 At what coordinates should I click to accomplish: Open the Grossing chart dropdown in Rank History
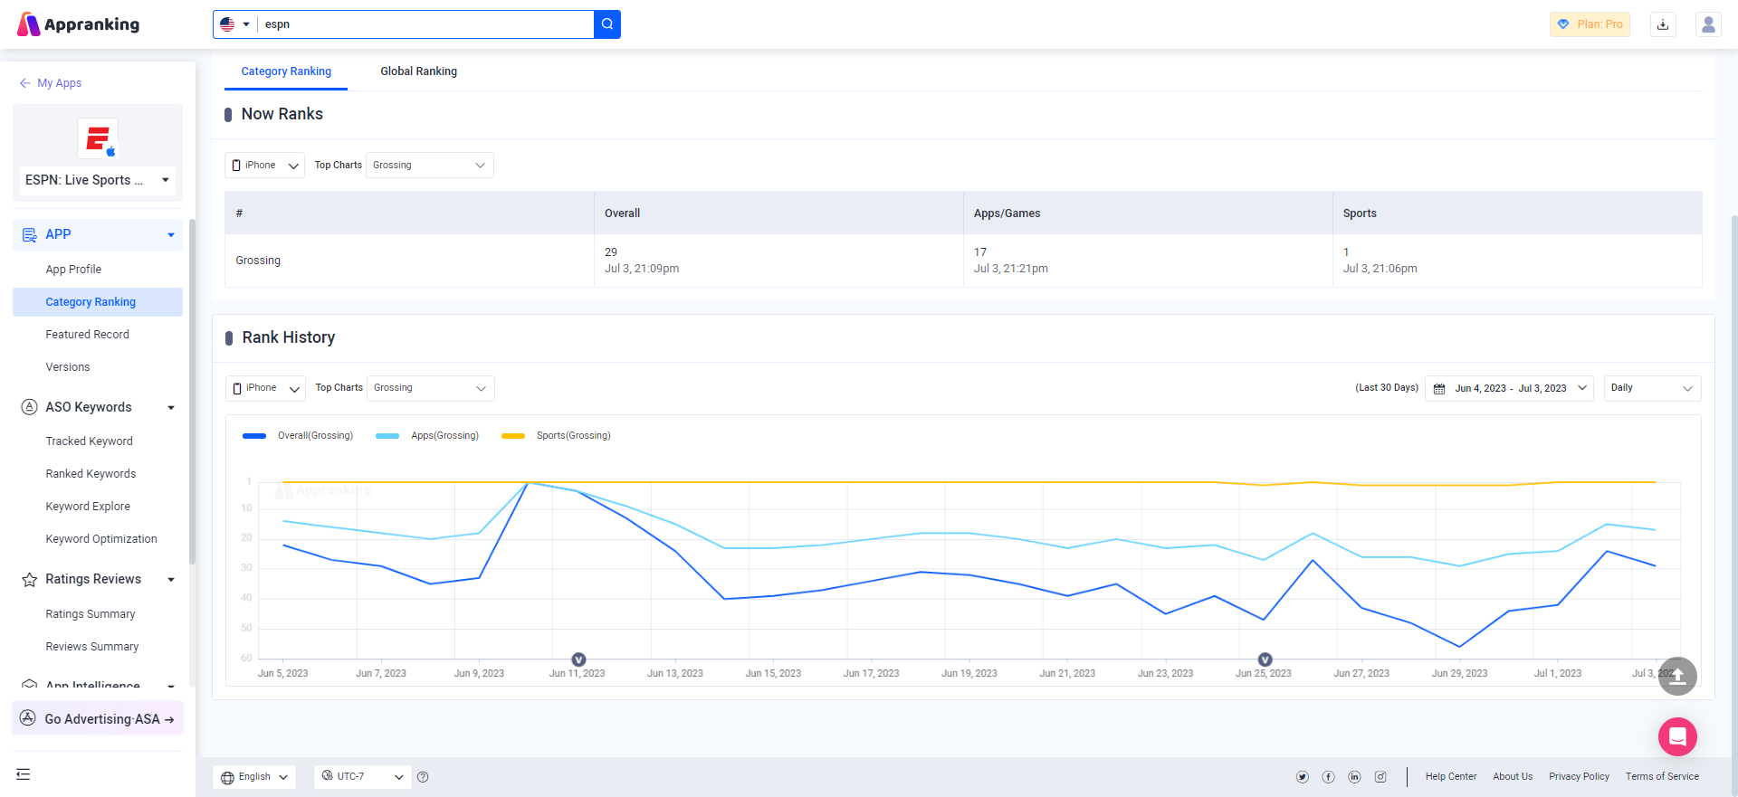[431, 388]
